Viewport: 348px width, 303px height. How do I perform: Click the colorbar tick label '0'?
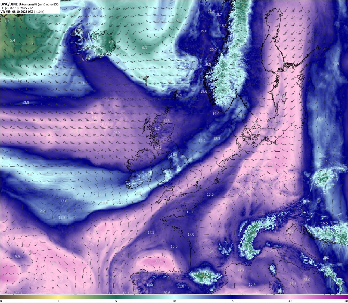point(1,301)
